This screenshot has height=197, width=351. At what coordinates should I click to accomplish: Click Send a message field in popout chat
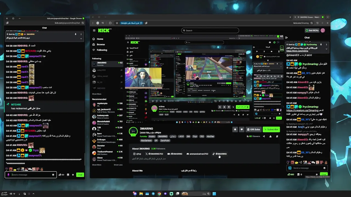(31, 175)
